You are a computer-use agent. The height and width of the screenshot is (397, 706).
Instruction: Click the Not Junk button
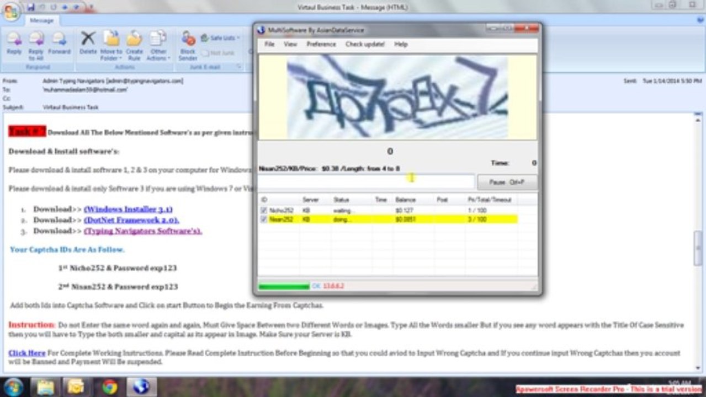click(x=219, y=52)
